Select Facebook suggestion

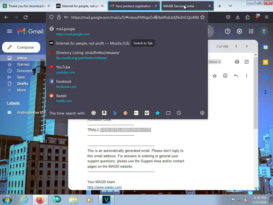tap(127, 84)
